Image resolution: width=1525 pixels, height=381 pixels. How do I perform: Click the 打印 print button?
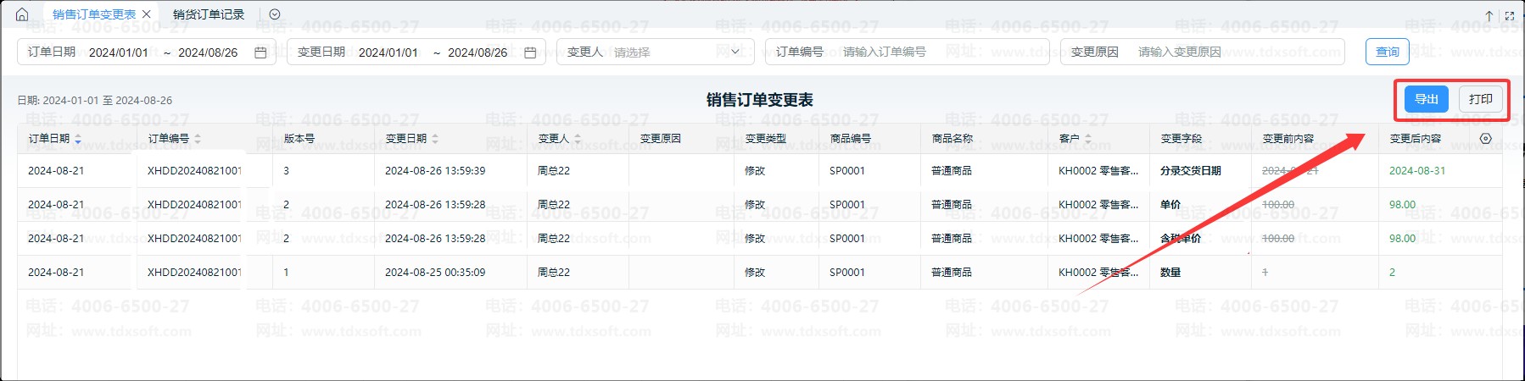1480,99
